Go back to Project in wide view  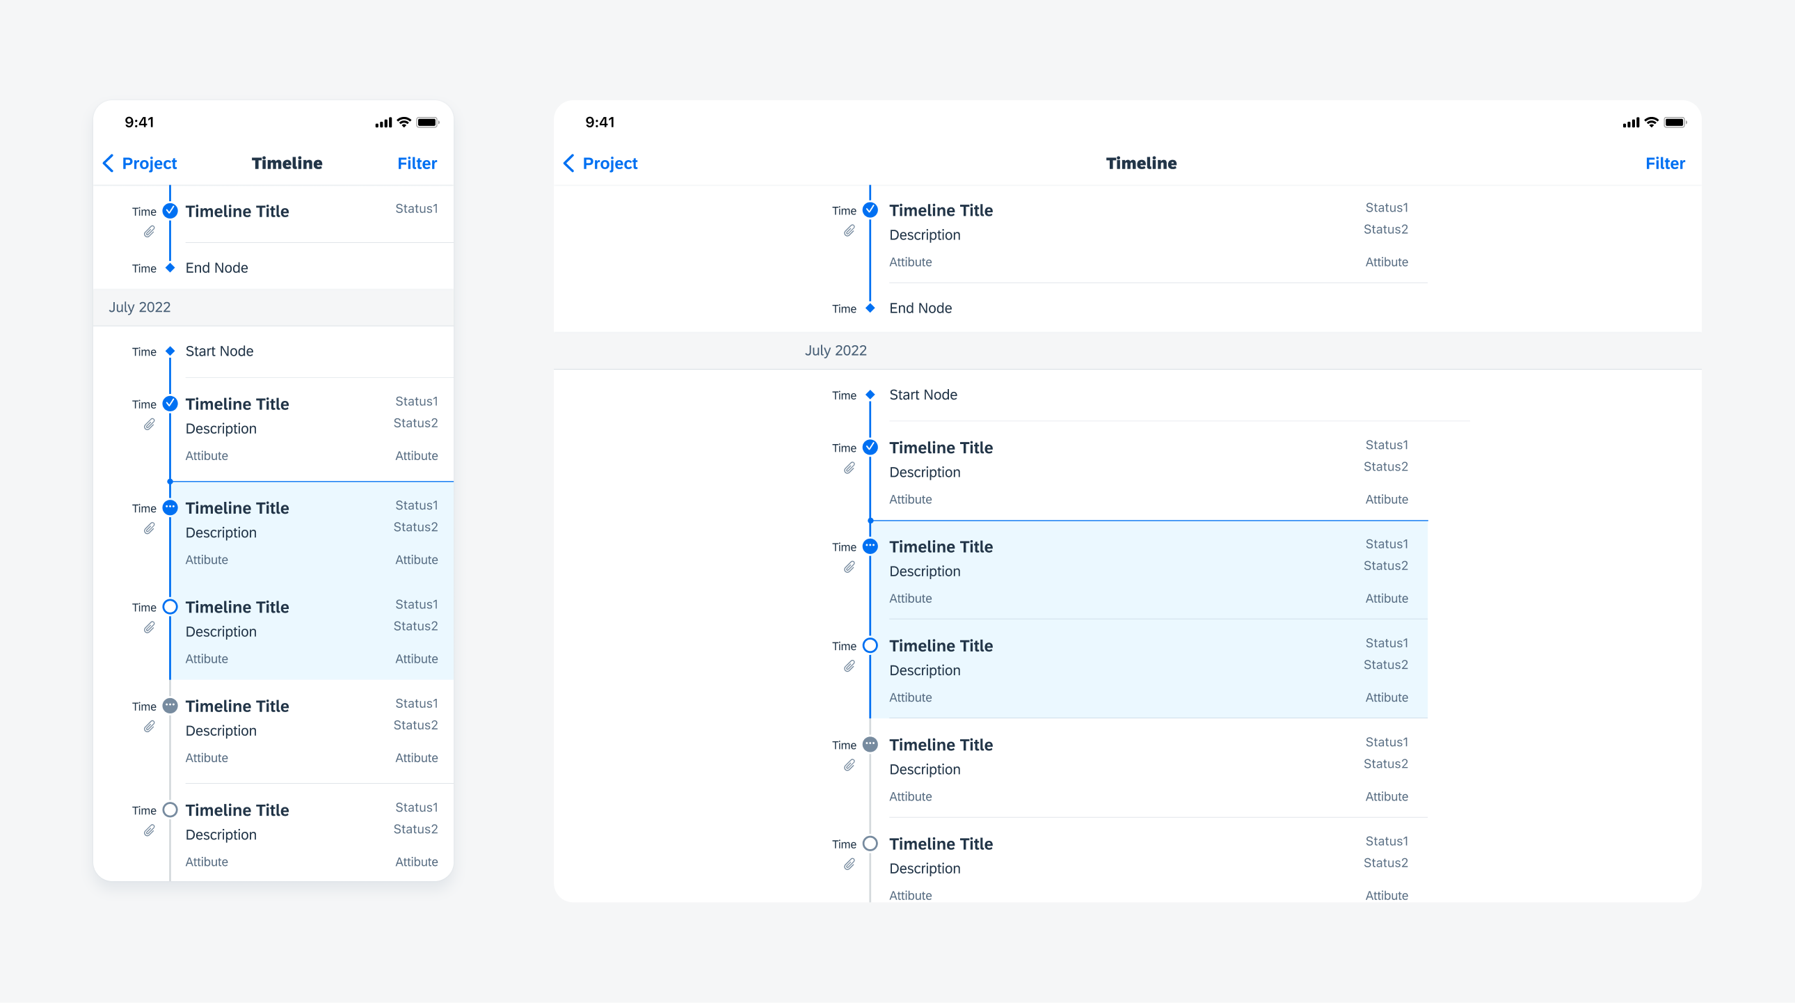click(x=609, y=163)
